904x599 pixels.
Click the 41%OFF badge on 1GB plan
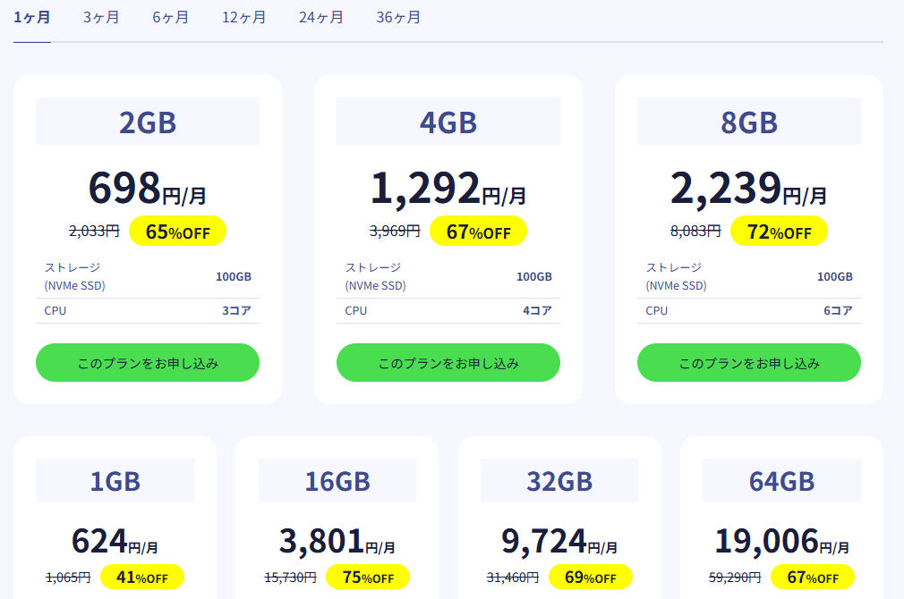(x=142, y=578)
